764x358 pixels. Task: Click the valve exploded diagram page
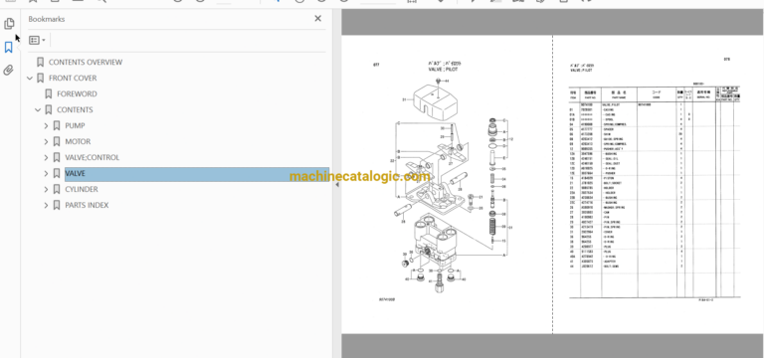coord(447,184)
